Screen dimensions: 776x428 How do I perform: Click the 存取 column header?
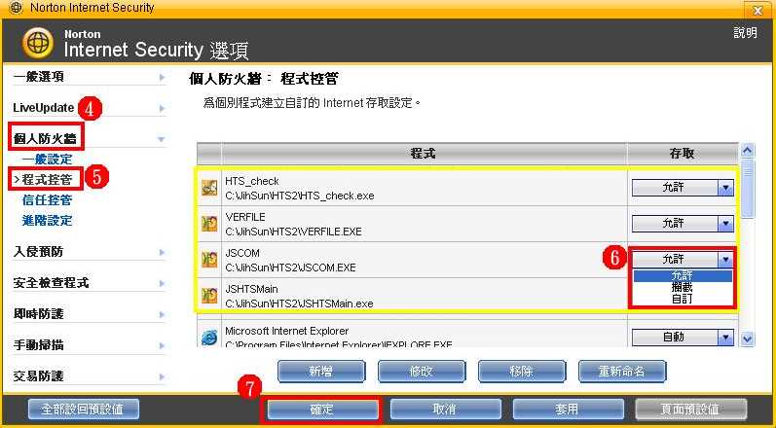pos(682,154)
